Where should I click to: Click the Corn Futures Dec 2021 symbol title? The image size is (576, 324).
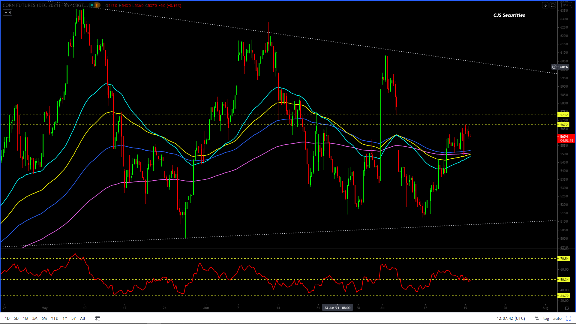(x=31, y=5)
